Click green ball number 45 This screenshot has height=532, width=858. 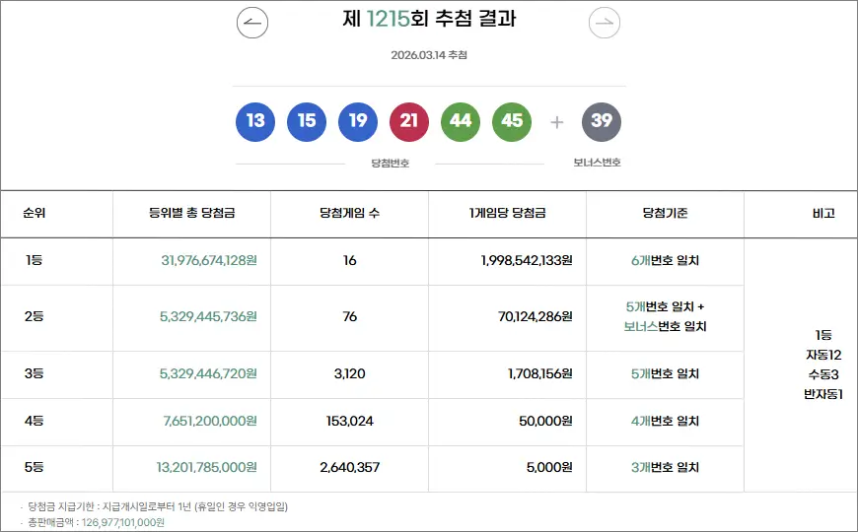click(x=512, y=121)
